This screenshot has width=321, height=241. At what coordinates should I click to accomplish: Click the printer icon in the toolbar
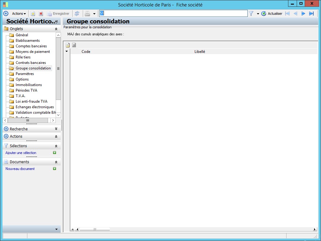87,14
